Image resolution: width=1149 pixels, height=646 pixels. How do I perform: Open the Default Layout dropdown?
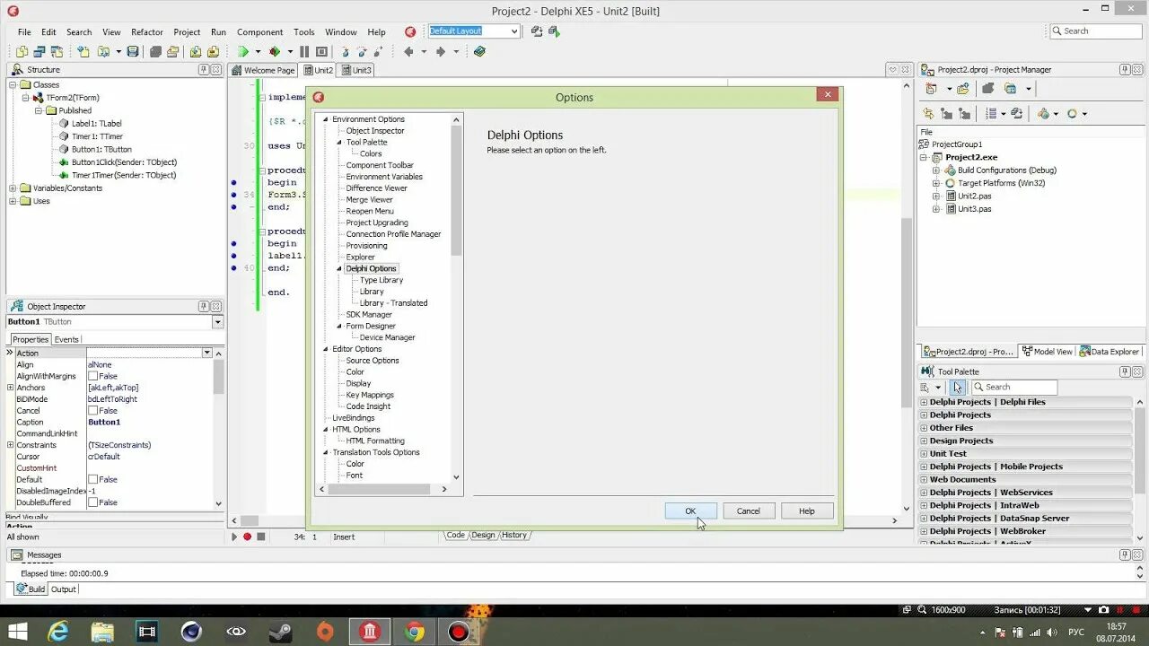514,31
